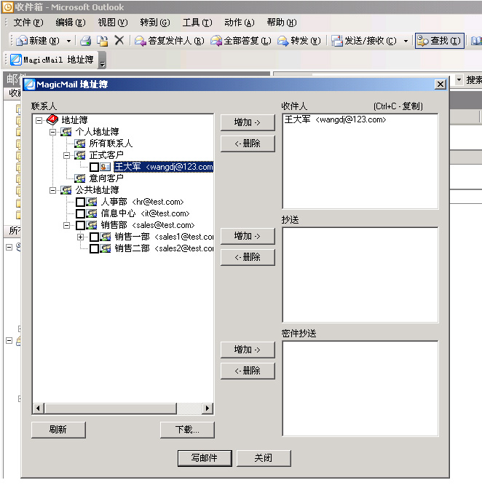
Task: Check the 人事部 checkbox
Action: click(x=80, y=202)
